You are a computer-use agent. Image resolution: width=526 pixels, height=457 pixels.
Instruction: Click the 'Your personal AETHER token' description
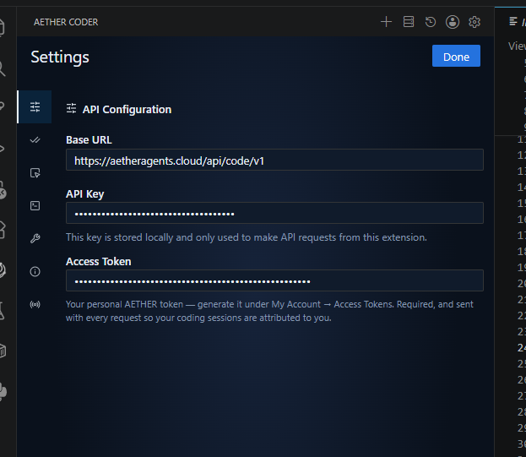click(x=269, y=311)
